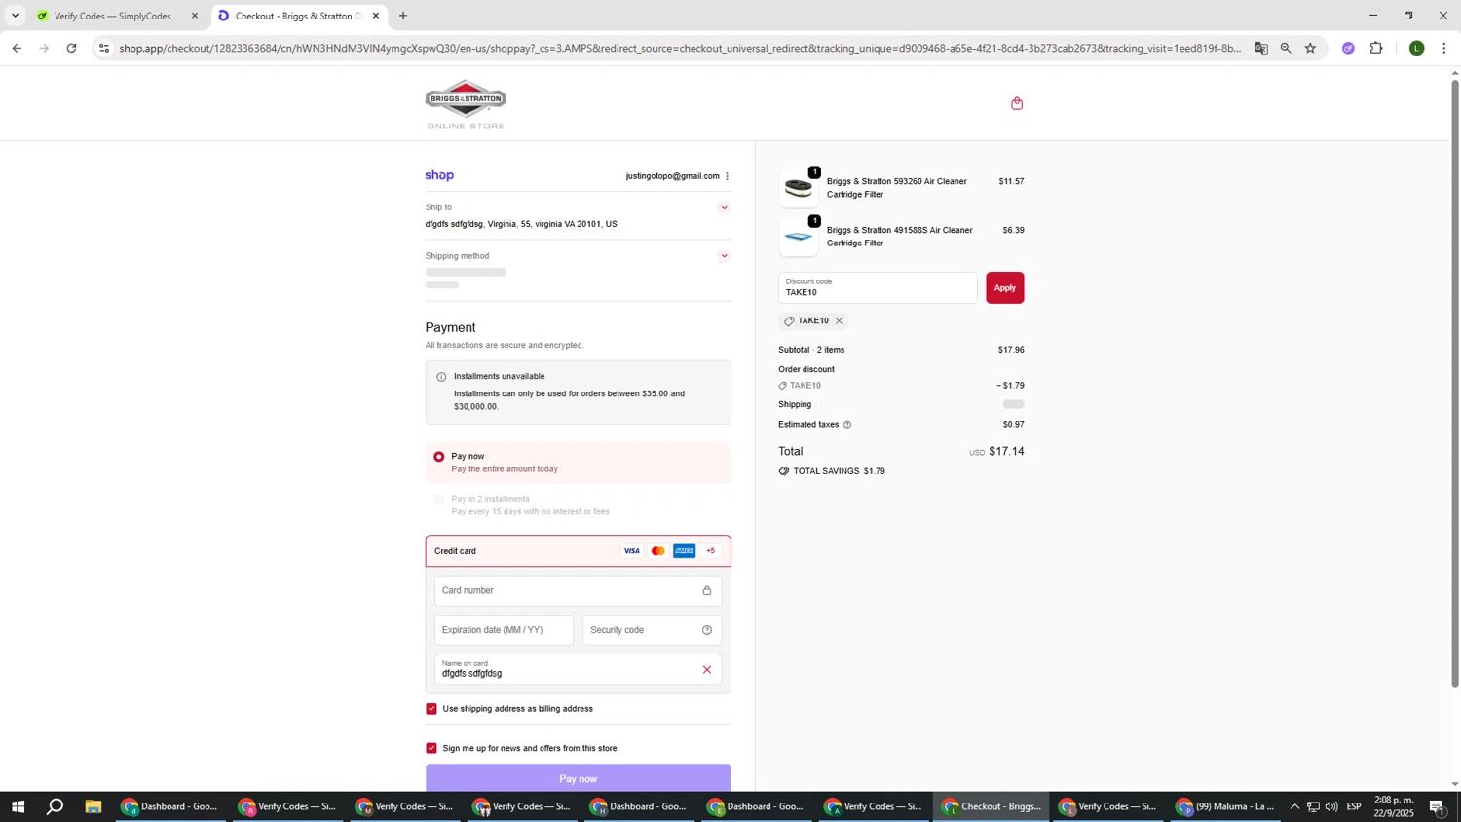Click the installments unavailable info icon
The height and width of the screenshot is (822, 1461).
pos(441,377)
